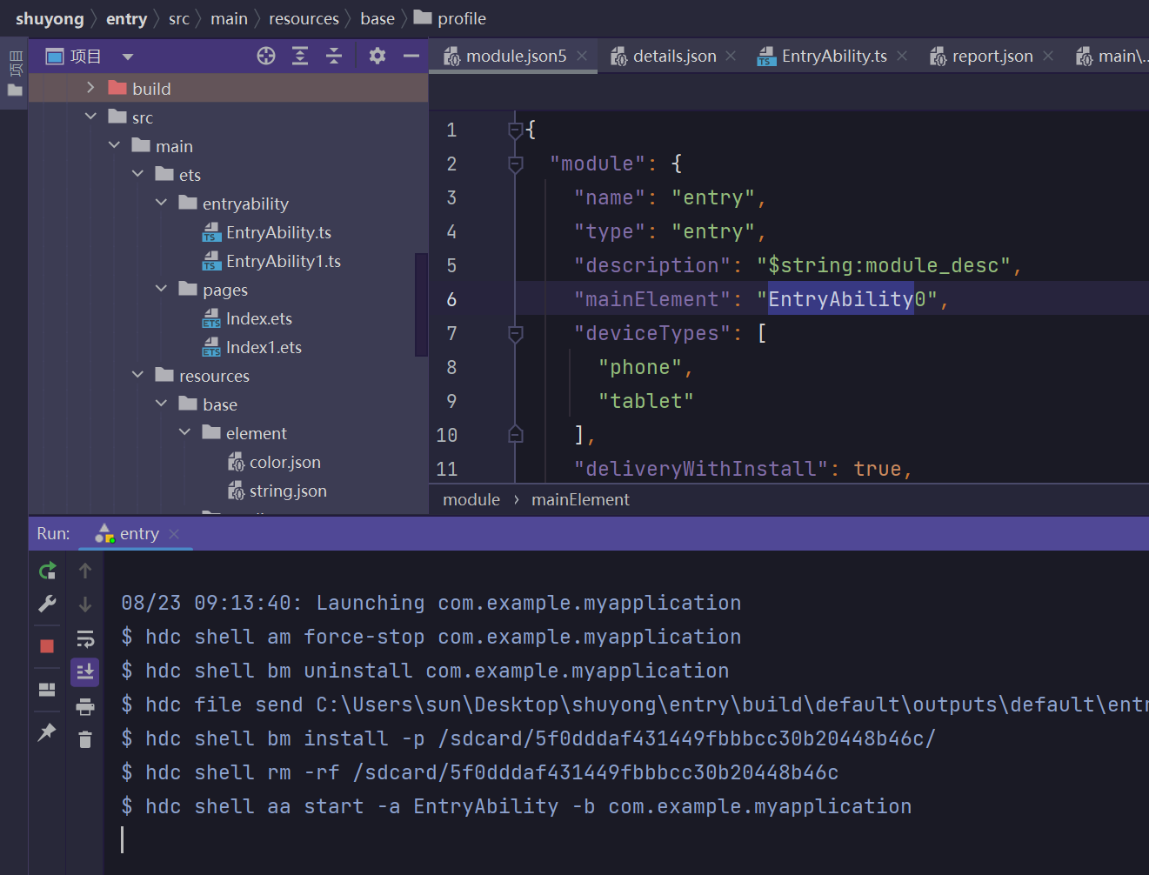Open EntryAbility1.ts in project tree
This screenshot has width=1149, height=875.
coord(283,261)
